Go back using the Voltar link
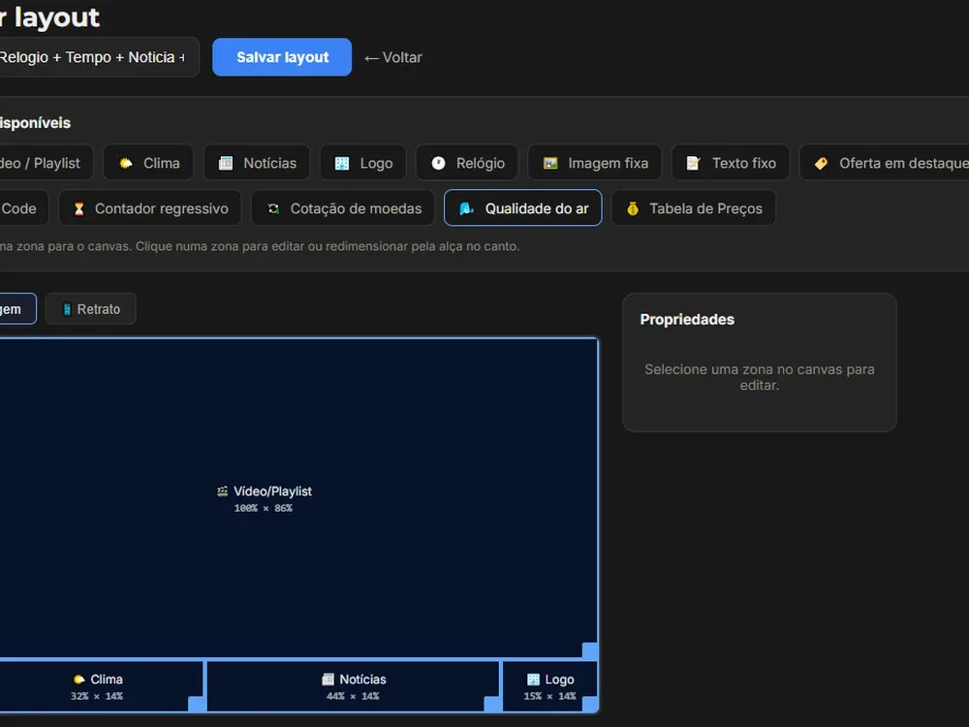The height and width of the screenshot is (727, 969). (x=393, y=57)
